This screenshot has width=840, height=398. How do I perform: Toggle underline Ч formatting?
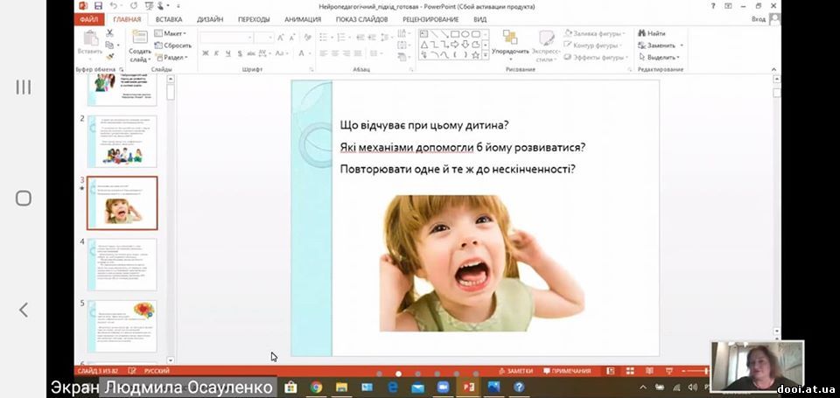(x=228, y=52)
